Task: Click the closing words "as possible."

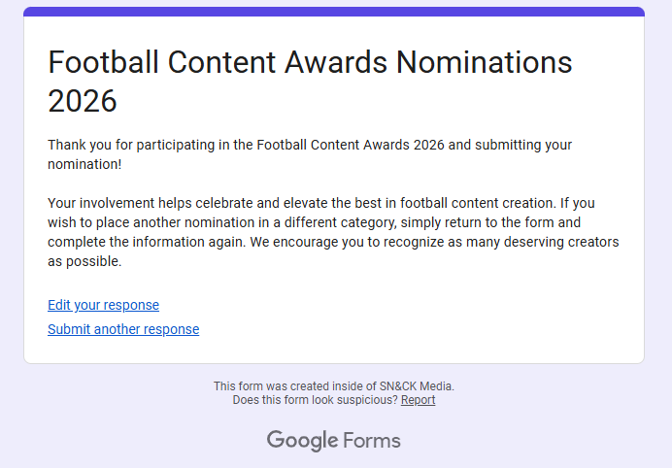Action: [84, 261]
